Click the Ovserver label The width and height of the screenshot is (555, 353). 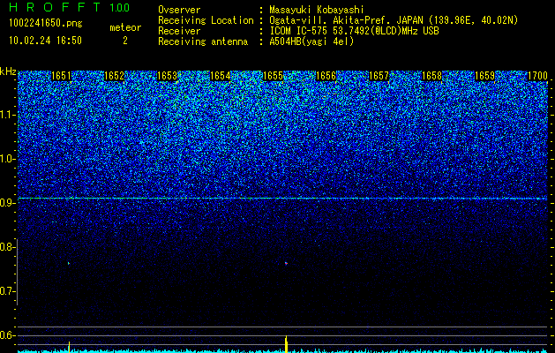[x=179, y=10]
